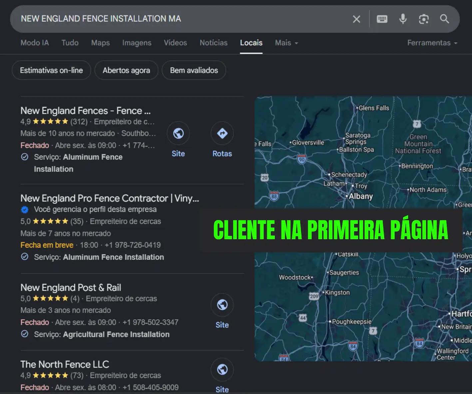Open the Site globe icon for New England Post & Rail
Image resolution: width=472 pixels, height=394 pixels.
pyautogui.click(x=222, y=305)
